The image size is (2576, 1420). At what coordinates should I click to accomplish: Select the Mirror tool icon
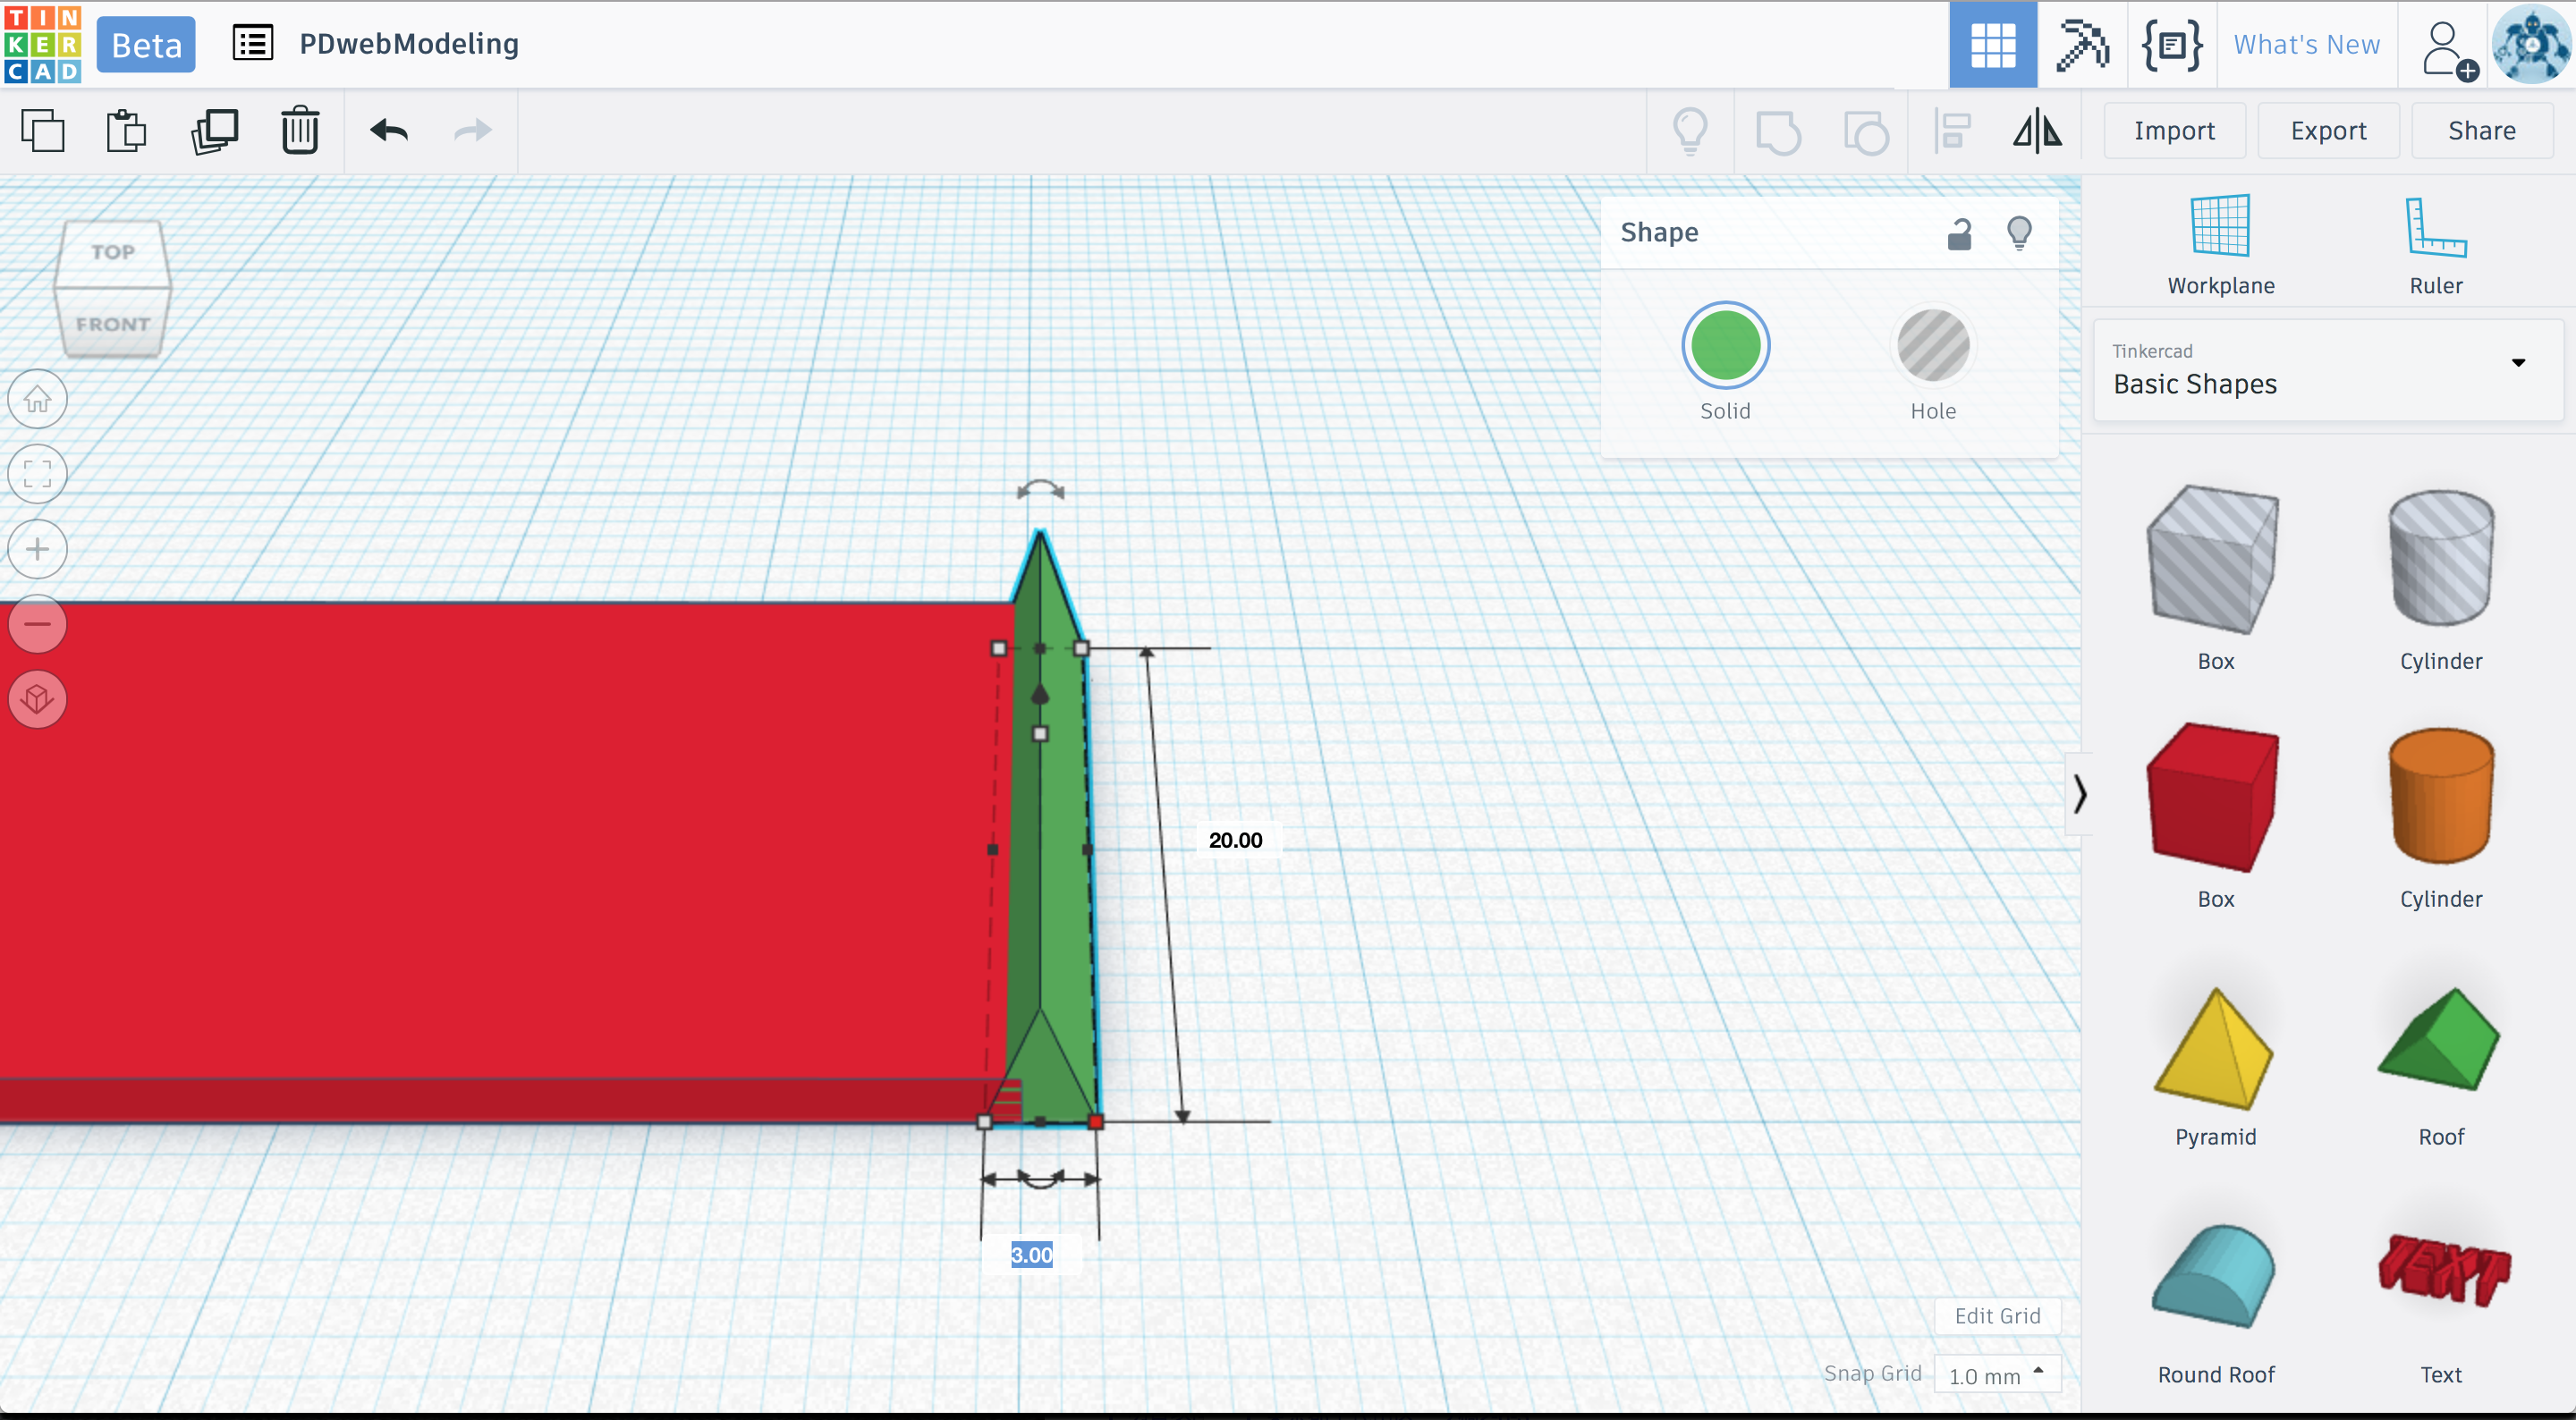coord(2037,131)
